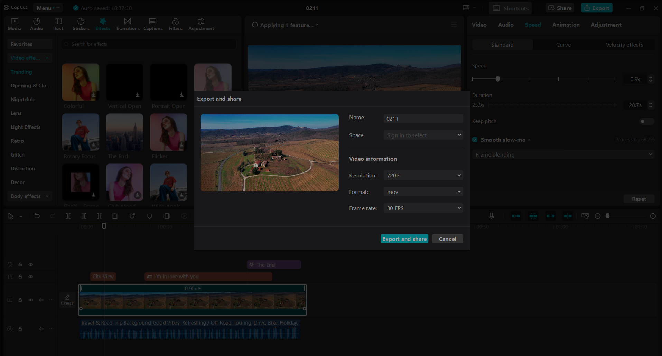Collapse the Video effects category
This screenshot has height=356, width=662.
[x=30, y=58]
